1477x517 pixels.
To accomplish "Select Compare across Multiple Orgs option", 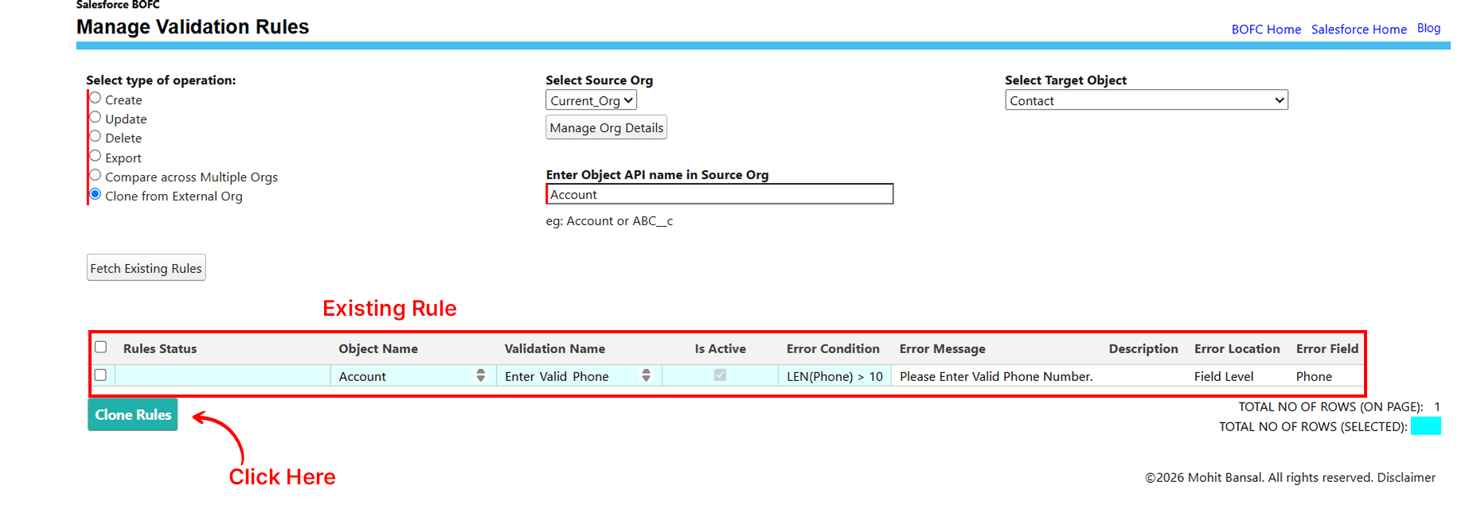I will point(96,175).
